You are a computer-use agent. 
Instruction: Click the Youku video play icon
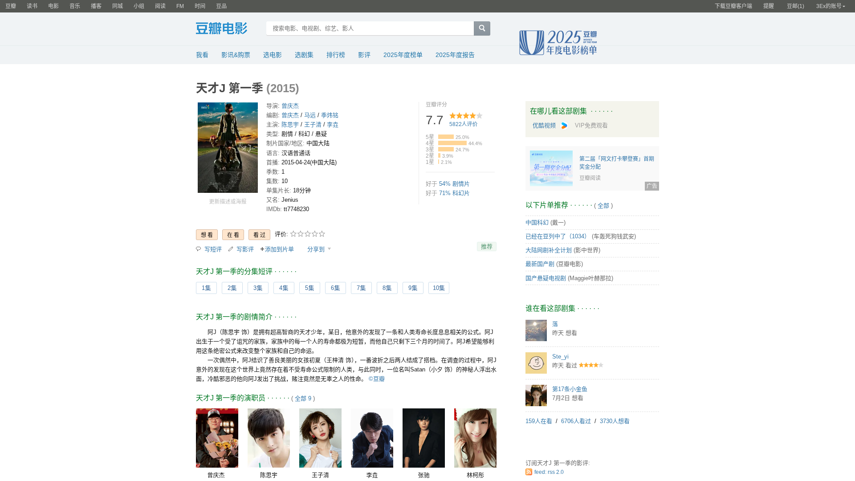tap(564, 126)
